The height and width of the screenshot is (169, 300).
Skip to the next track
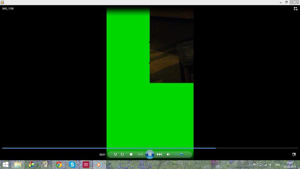click(159, 154)
